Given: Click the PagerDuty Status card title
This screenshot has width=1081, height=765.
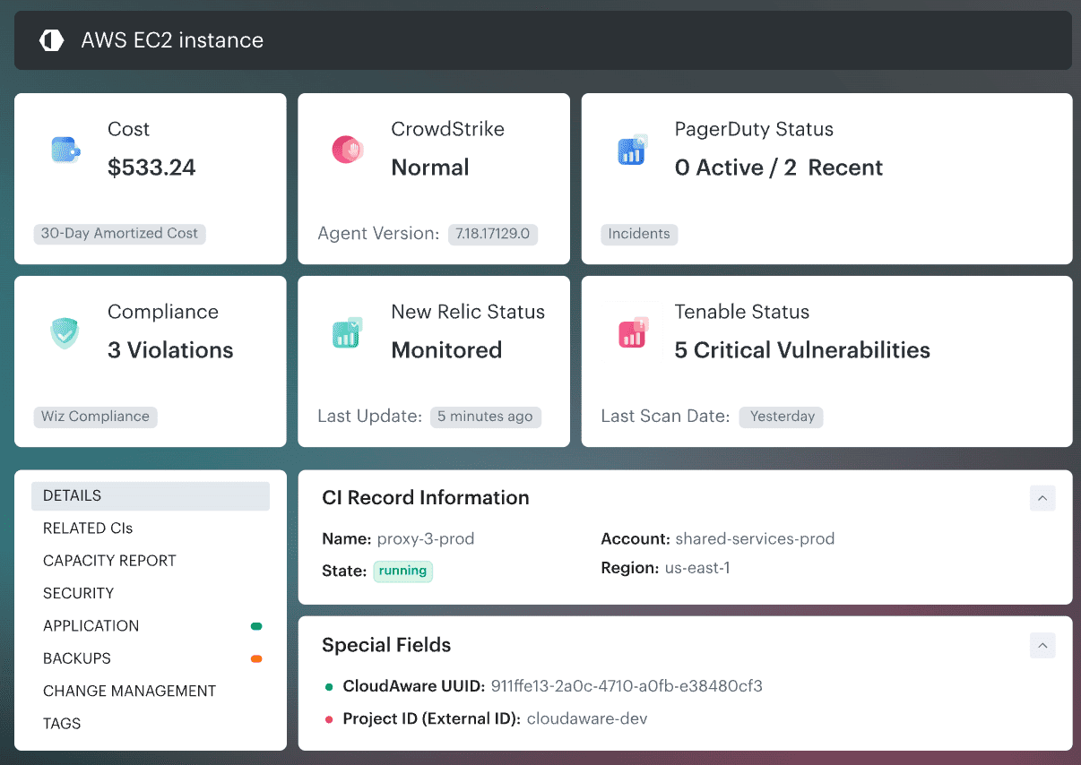Looking at the screenshot, I should click(x=754, y=129).
